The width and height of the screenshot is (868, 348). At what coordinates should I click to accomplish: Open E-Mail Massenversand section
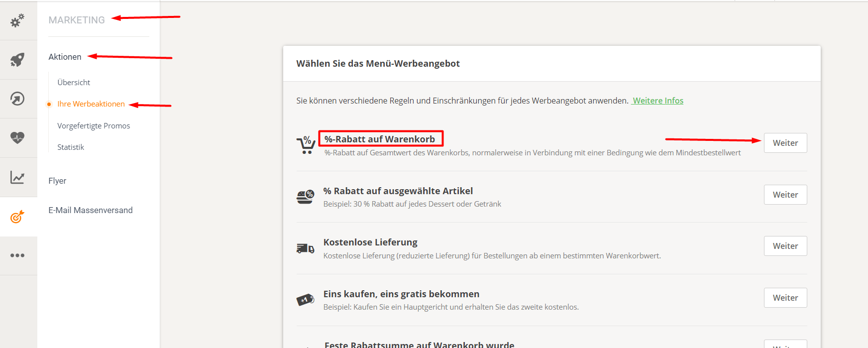click(x=91, y=210)
